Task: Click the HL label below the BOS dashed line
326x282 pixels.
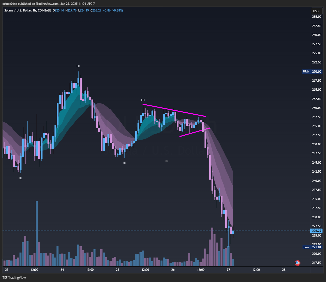Action: point(124,163)
